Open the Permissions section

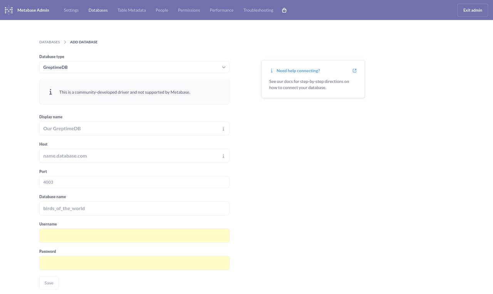(189, 10)
